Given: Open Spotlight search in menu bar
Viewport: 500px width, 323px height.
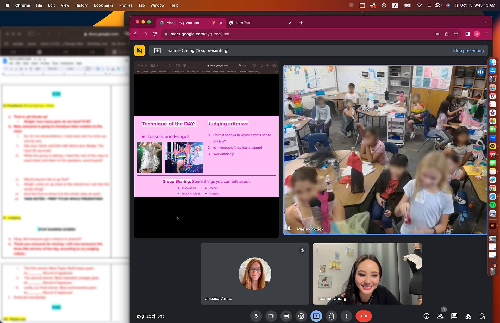Looking at the screenshot, I should pos(429,5).
